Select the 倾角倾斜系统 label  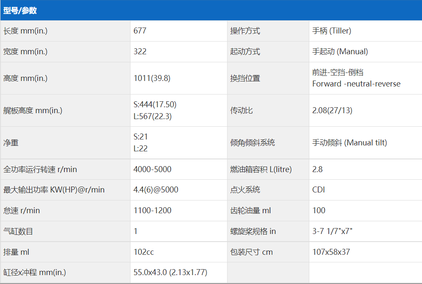(x=253, y=143)
